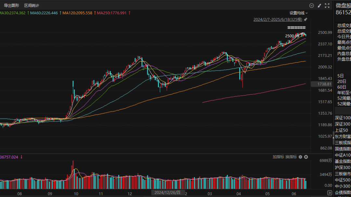Click 加指标 button
Image resolution: width=351 pixels, height=197 pixels.
[x=278, y=157]
